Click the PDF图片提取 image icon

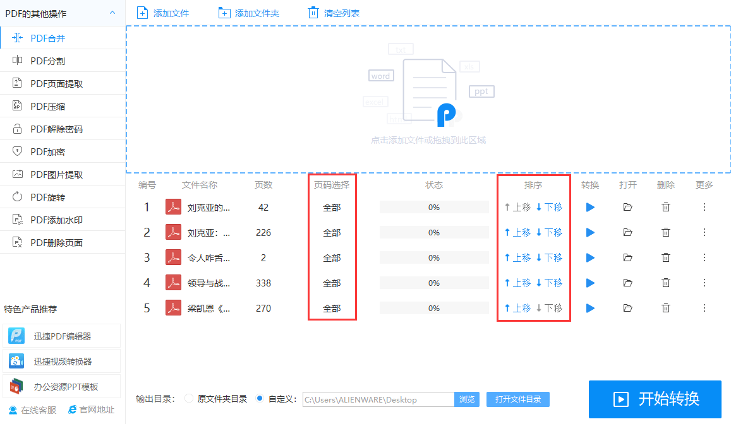point(17,174)
